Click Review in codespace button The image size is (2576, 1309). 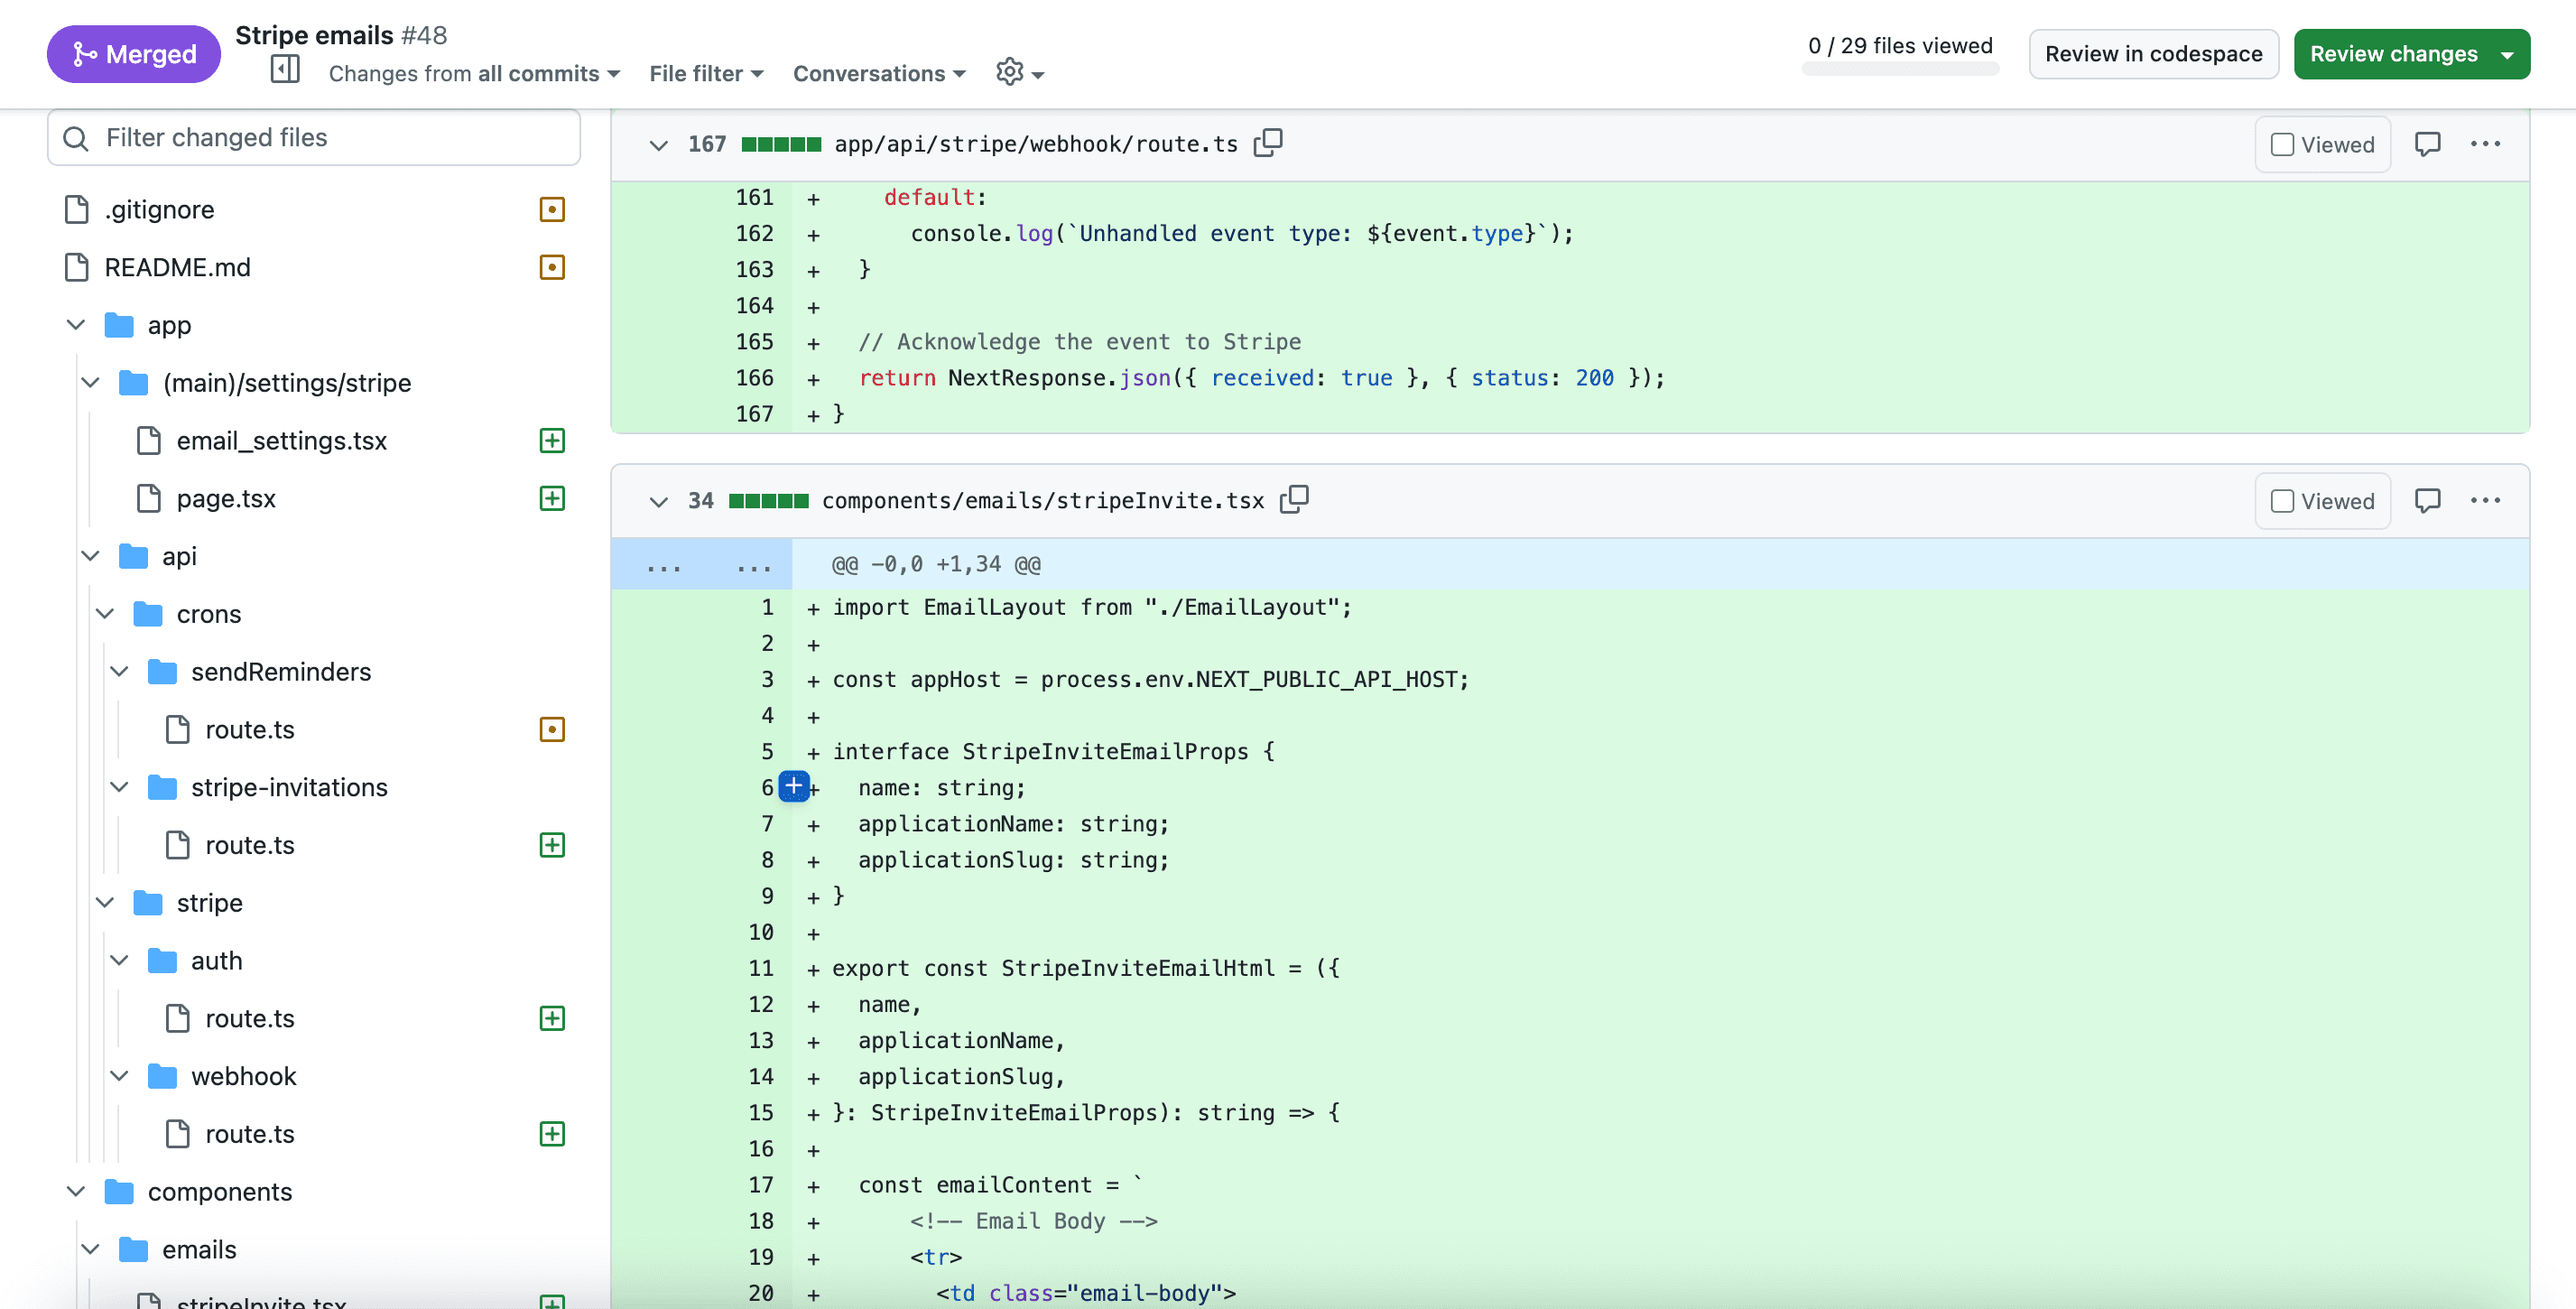2154,53
